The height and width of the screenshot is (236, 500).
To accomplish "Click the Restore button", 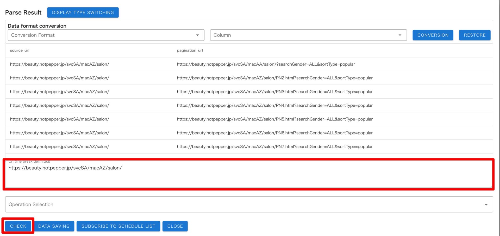I will coord(474,35).
